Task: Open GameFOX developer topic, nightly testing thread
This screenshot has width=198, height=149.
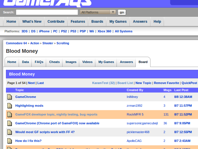Action: click(56, 115)
